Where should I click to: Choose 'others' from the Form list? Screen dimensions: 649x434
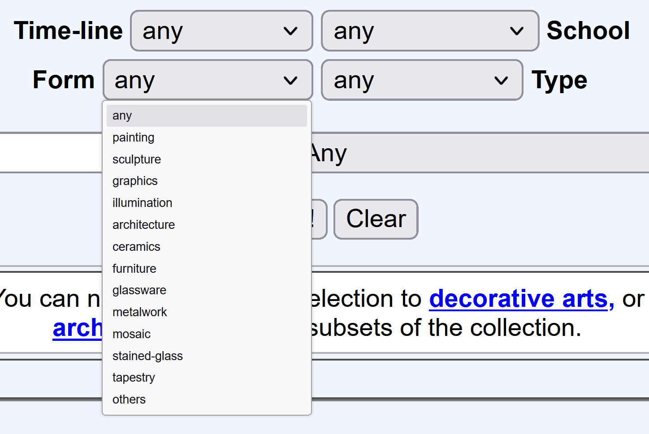pyautogui.click(x=207, y=400)
